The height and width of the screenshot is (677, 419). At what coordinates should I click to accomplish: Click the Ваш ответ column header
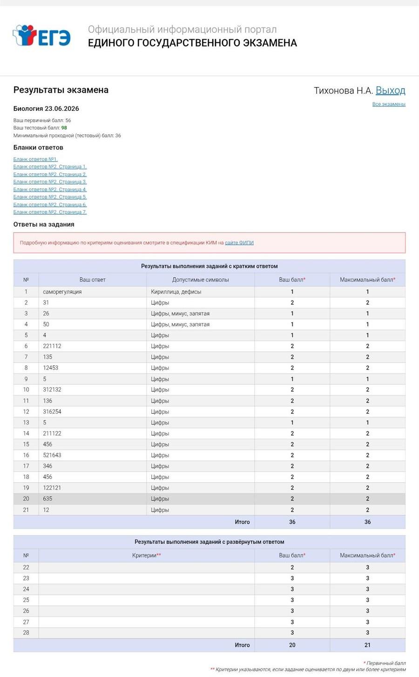point(93,280)
